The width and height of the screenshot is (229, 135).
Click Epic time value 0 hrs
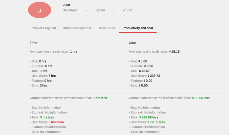coord(43,86)
